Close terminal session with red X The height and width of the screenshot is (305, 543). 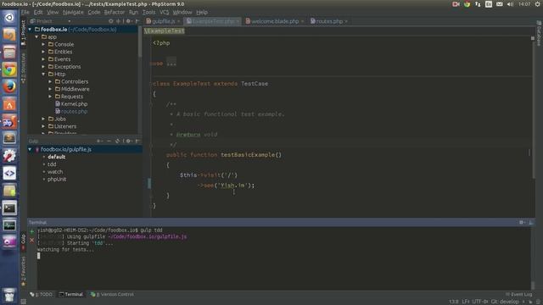32,240
